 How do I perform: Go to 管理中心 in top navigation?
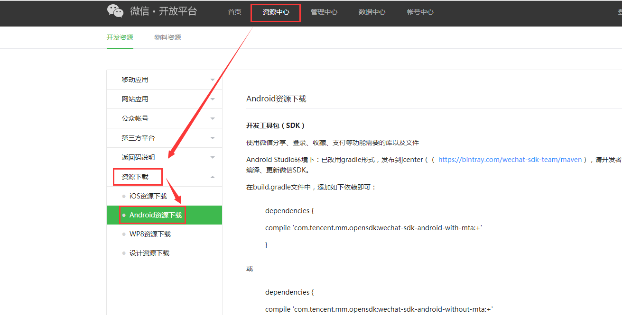point(324,12)
